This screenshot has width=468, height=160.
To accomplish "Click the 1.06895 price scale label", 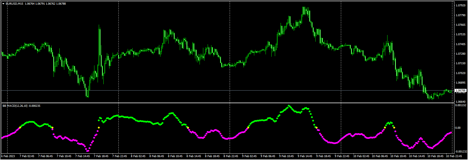I will (x=460, y=83).
